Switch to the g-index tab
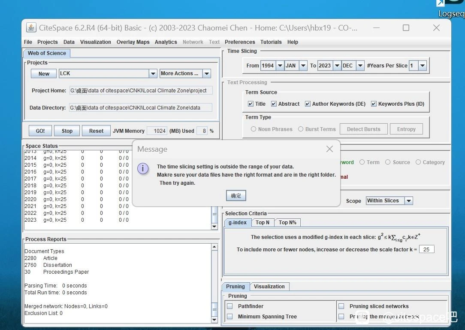 238,223
